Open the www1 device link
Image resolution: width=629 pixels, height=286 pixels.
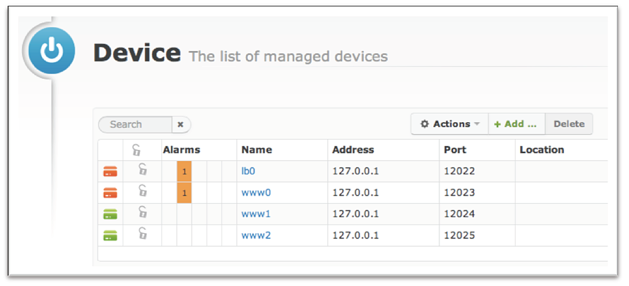point(256,214)
